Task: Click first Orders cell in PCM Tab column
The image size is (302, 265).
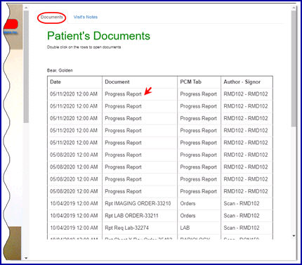Action: 188,203
